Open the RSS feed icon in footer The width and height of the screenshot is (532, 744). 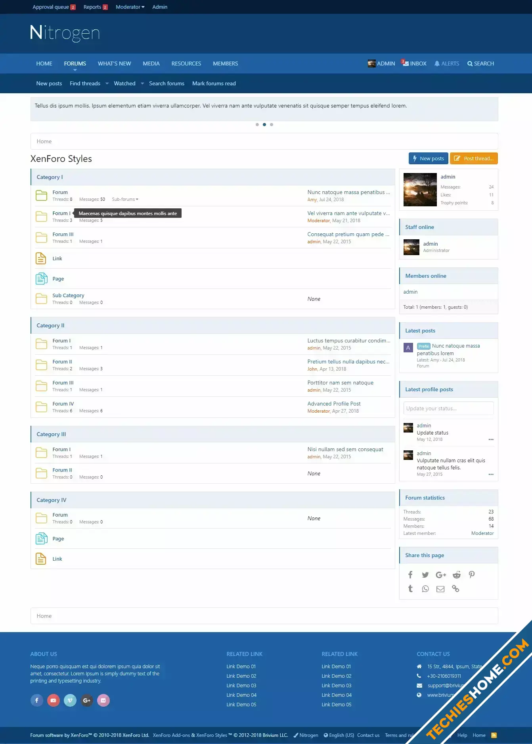(x=494, y=735)
